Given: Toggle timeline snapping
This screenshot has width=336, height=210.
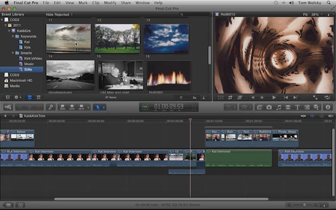Looking at the screenshot, I should tap(330, 116).
